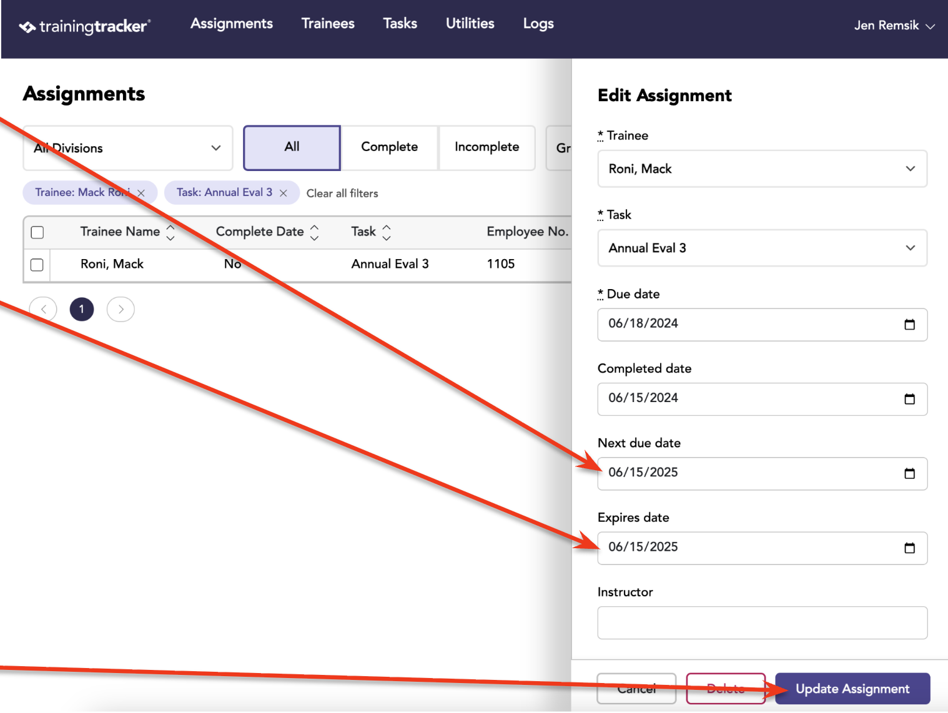The width and height of the screenshot is (948, 713).
Task: Open calendar picker for Due date
Action: pos(909,325)
